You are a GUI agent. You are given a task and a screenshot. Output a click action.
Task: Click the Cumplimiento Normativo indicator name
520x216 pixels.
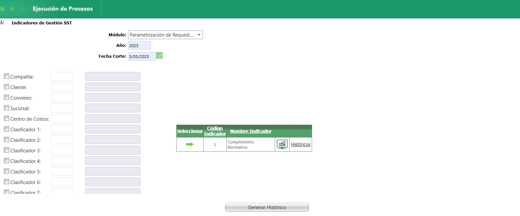[241, 144]
